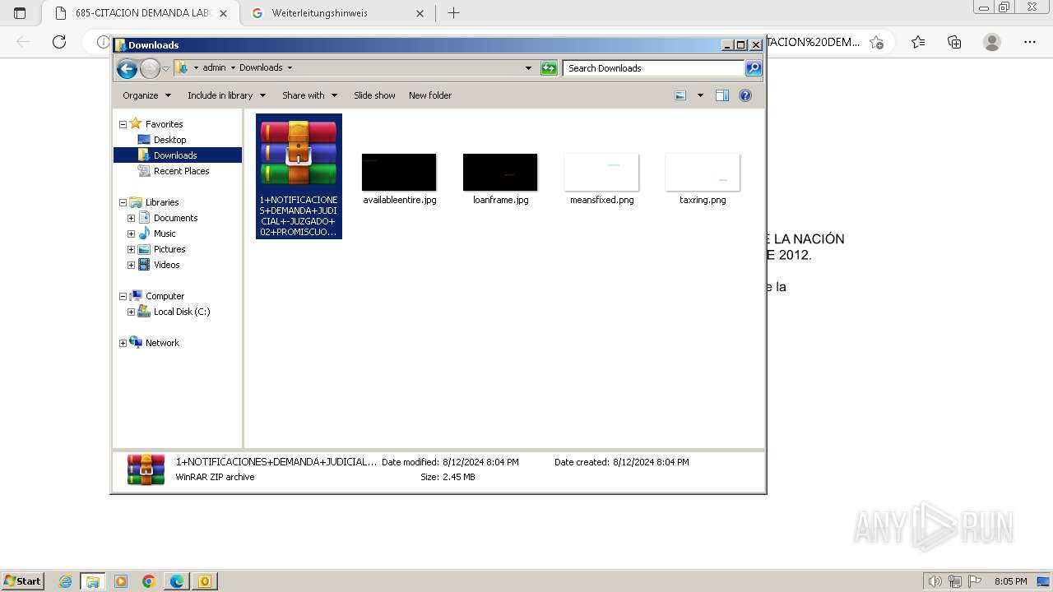Open a new tab in Edge
This screenshot has width=1053, height=592.
click(x=453, y=13)
